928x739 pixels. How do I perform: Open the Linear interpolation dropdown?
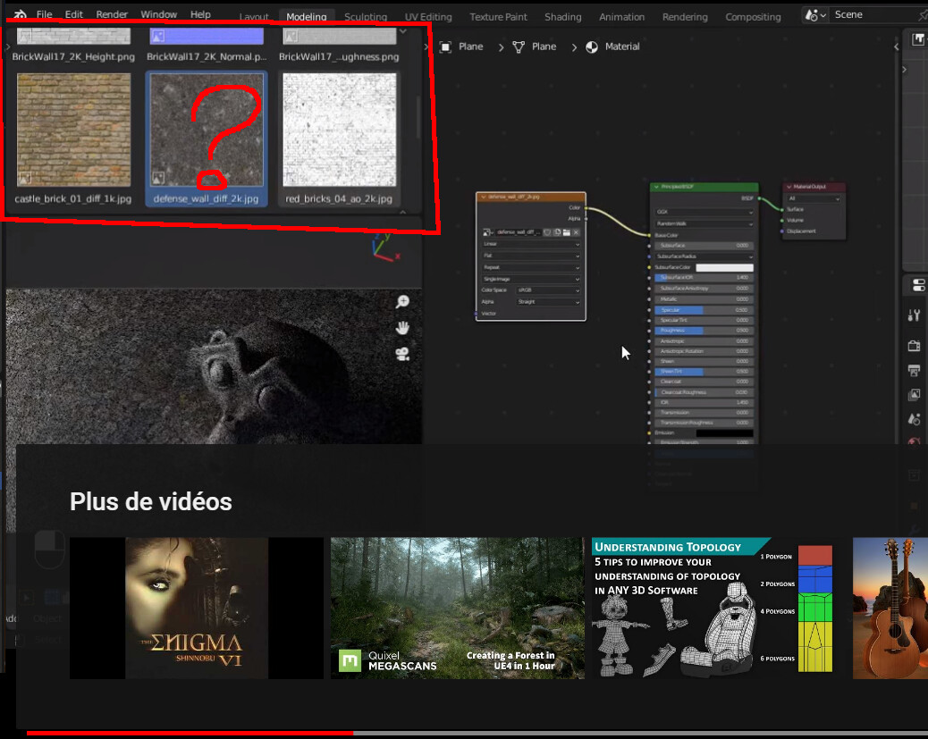coord(531,244)
